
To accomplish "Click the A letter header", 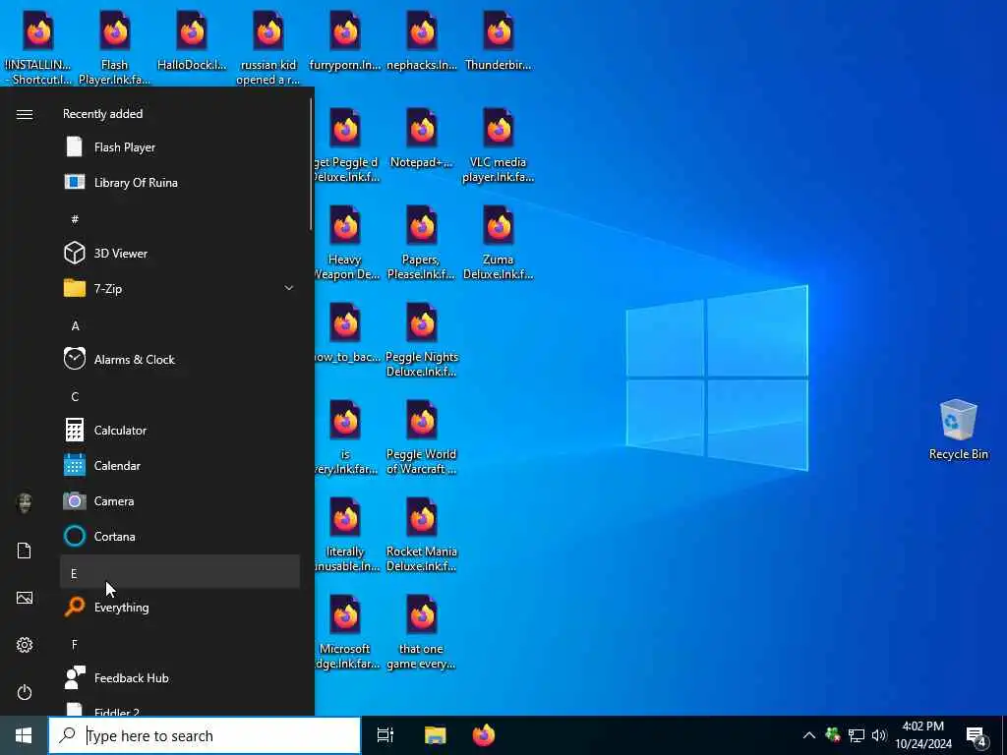I will pyautogui.click(x=180, y=324).
